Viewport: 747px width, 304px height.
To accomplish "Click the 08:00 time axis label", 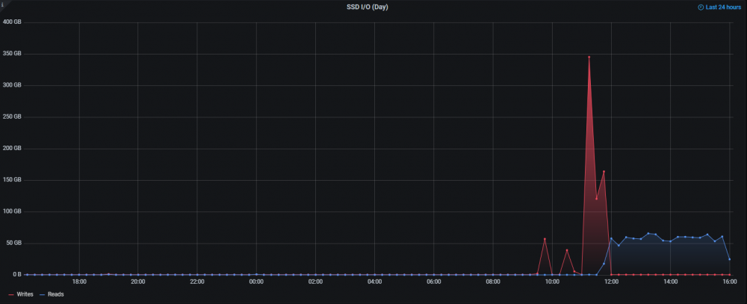I will coord(493,282).
